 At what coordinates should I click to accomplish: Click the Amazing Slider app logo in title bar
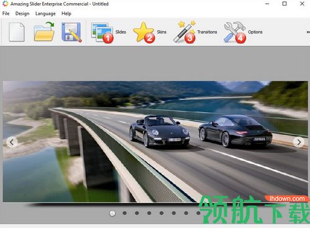(x=5, y=4)
